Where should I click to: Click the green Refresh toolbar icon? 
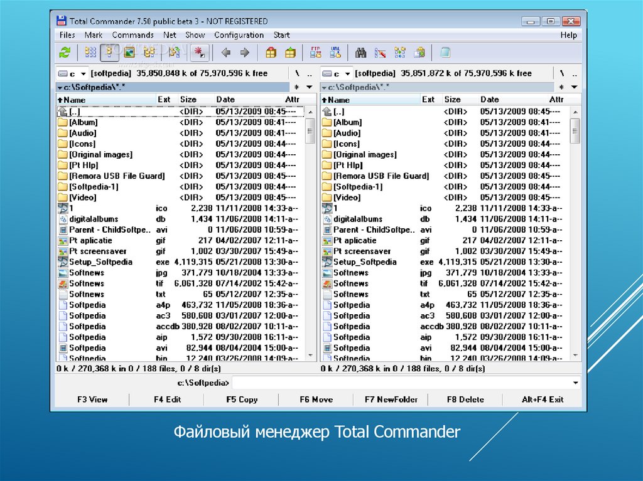pyautogui.click(x=65, y=53)
